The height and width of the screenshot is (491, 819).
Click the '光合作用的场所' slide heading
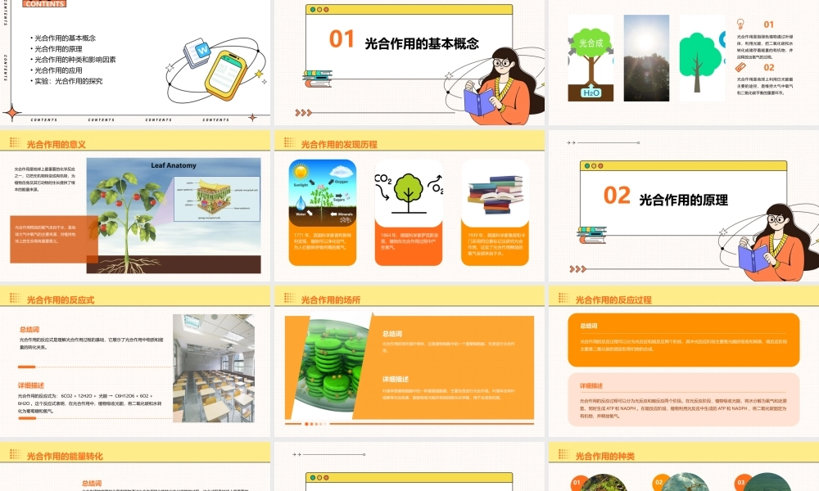[331, 300]
